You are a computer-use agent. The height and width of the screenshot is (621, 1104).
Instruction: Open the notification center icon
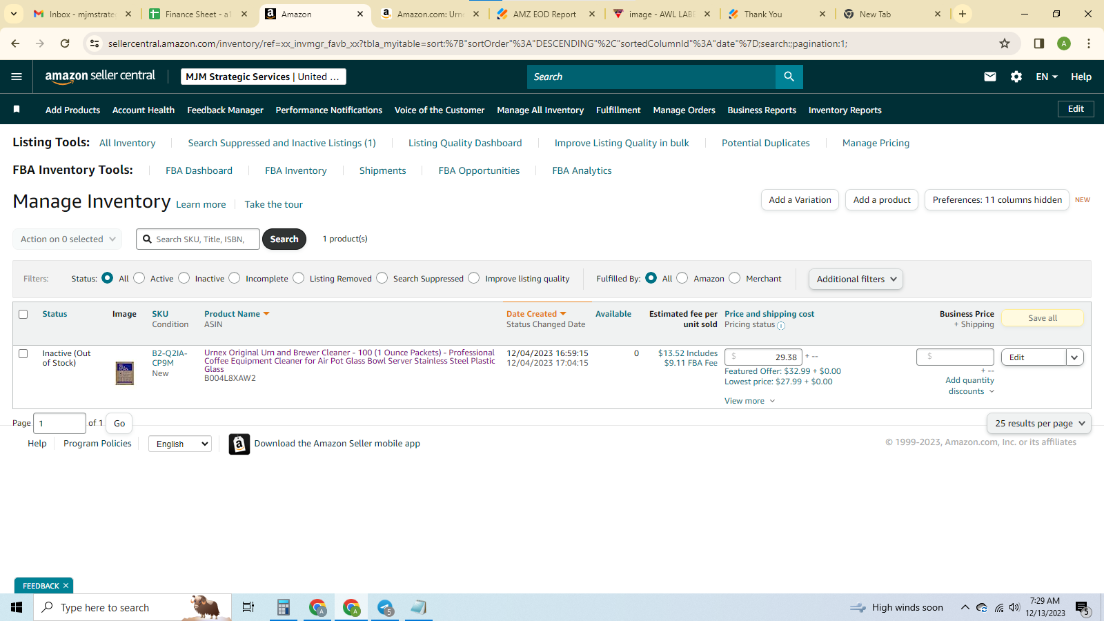(x=1083, y=608)
